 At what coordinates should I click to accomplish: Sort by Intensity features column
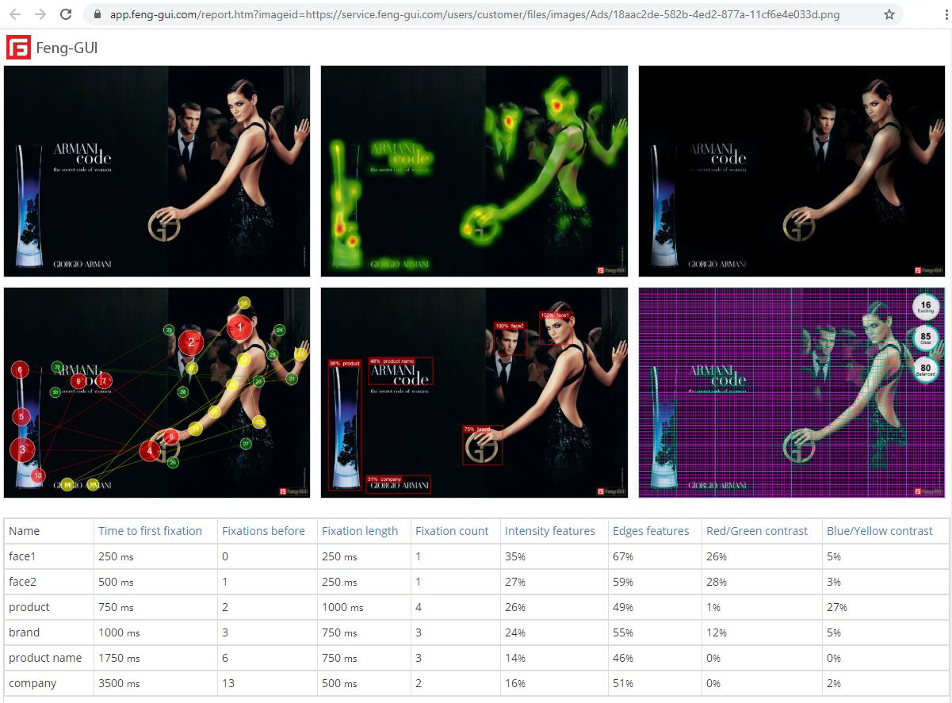(x=550, y=531)
